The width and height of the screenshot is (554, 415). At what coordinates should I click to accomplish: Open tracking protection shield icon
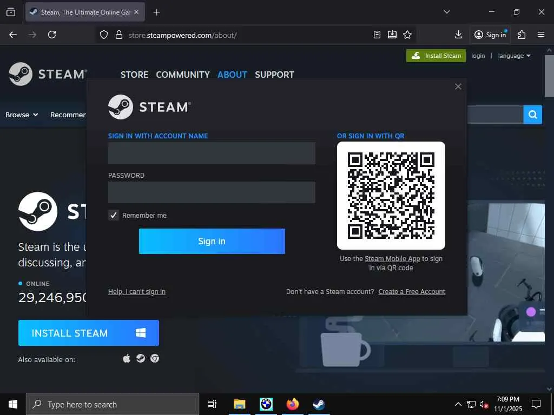[103, 35]
